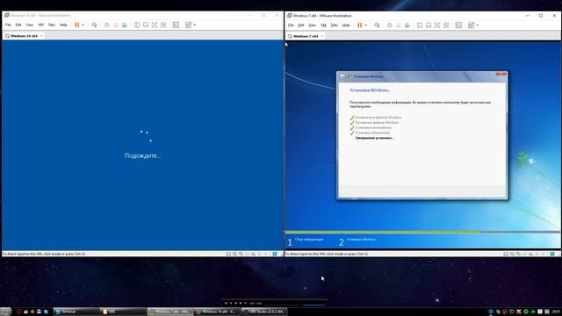Click the green setup progress bar in Windows 7 VM
This screenshot has width=562, height=316.
pos(383,232)
